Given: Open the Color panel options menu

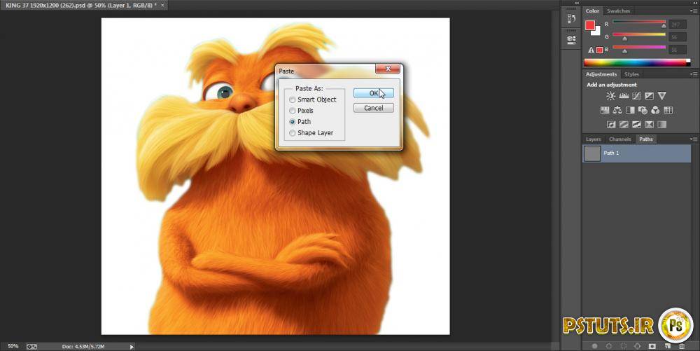Looking at the screenshot, I should pyautogui.click(x=693, y=11).
